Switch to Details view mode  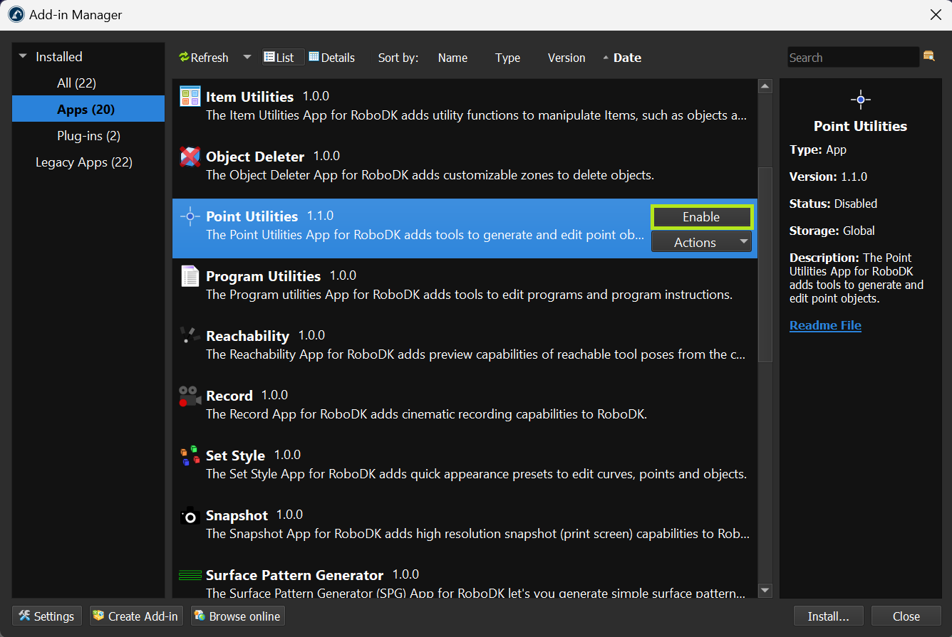[x=331, y=58]
